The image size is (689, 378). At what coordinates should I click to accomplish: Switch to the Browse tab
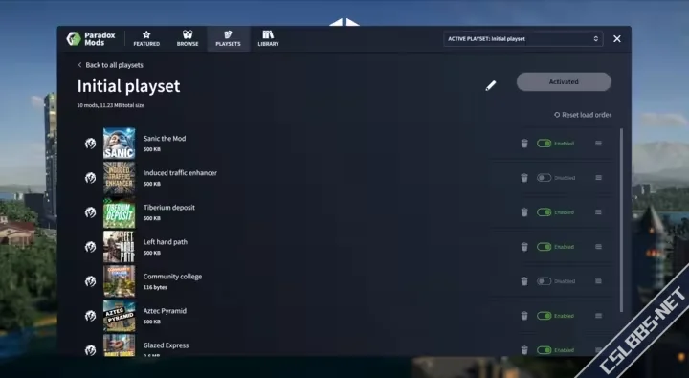coord(188,38)
